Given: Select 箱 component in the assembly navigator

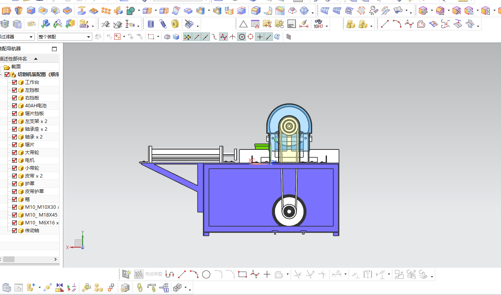Looking at the screenshot, I should tap(27, 199).
